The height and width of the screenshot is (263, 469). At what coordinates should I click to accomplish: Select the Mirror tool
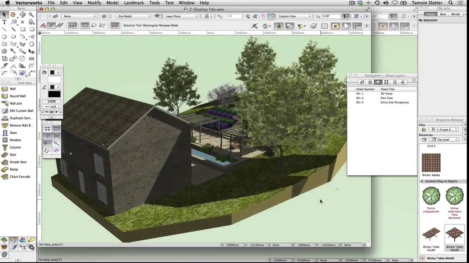pos(32,59)
